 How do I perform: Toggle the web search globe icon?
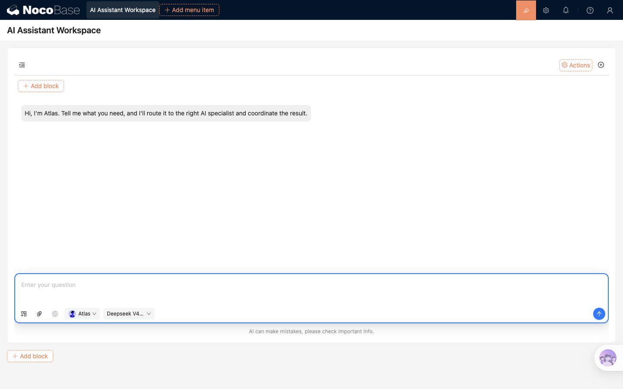pyautogui.click(x=55, y=314)
